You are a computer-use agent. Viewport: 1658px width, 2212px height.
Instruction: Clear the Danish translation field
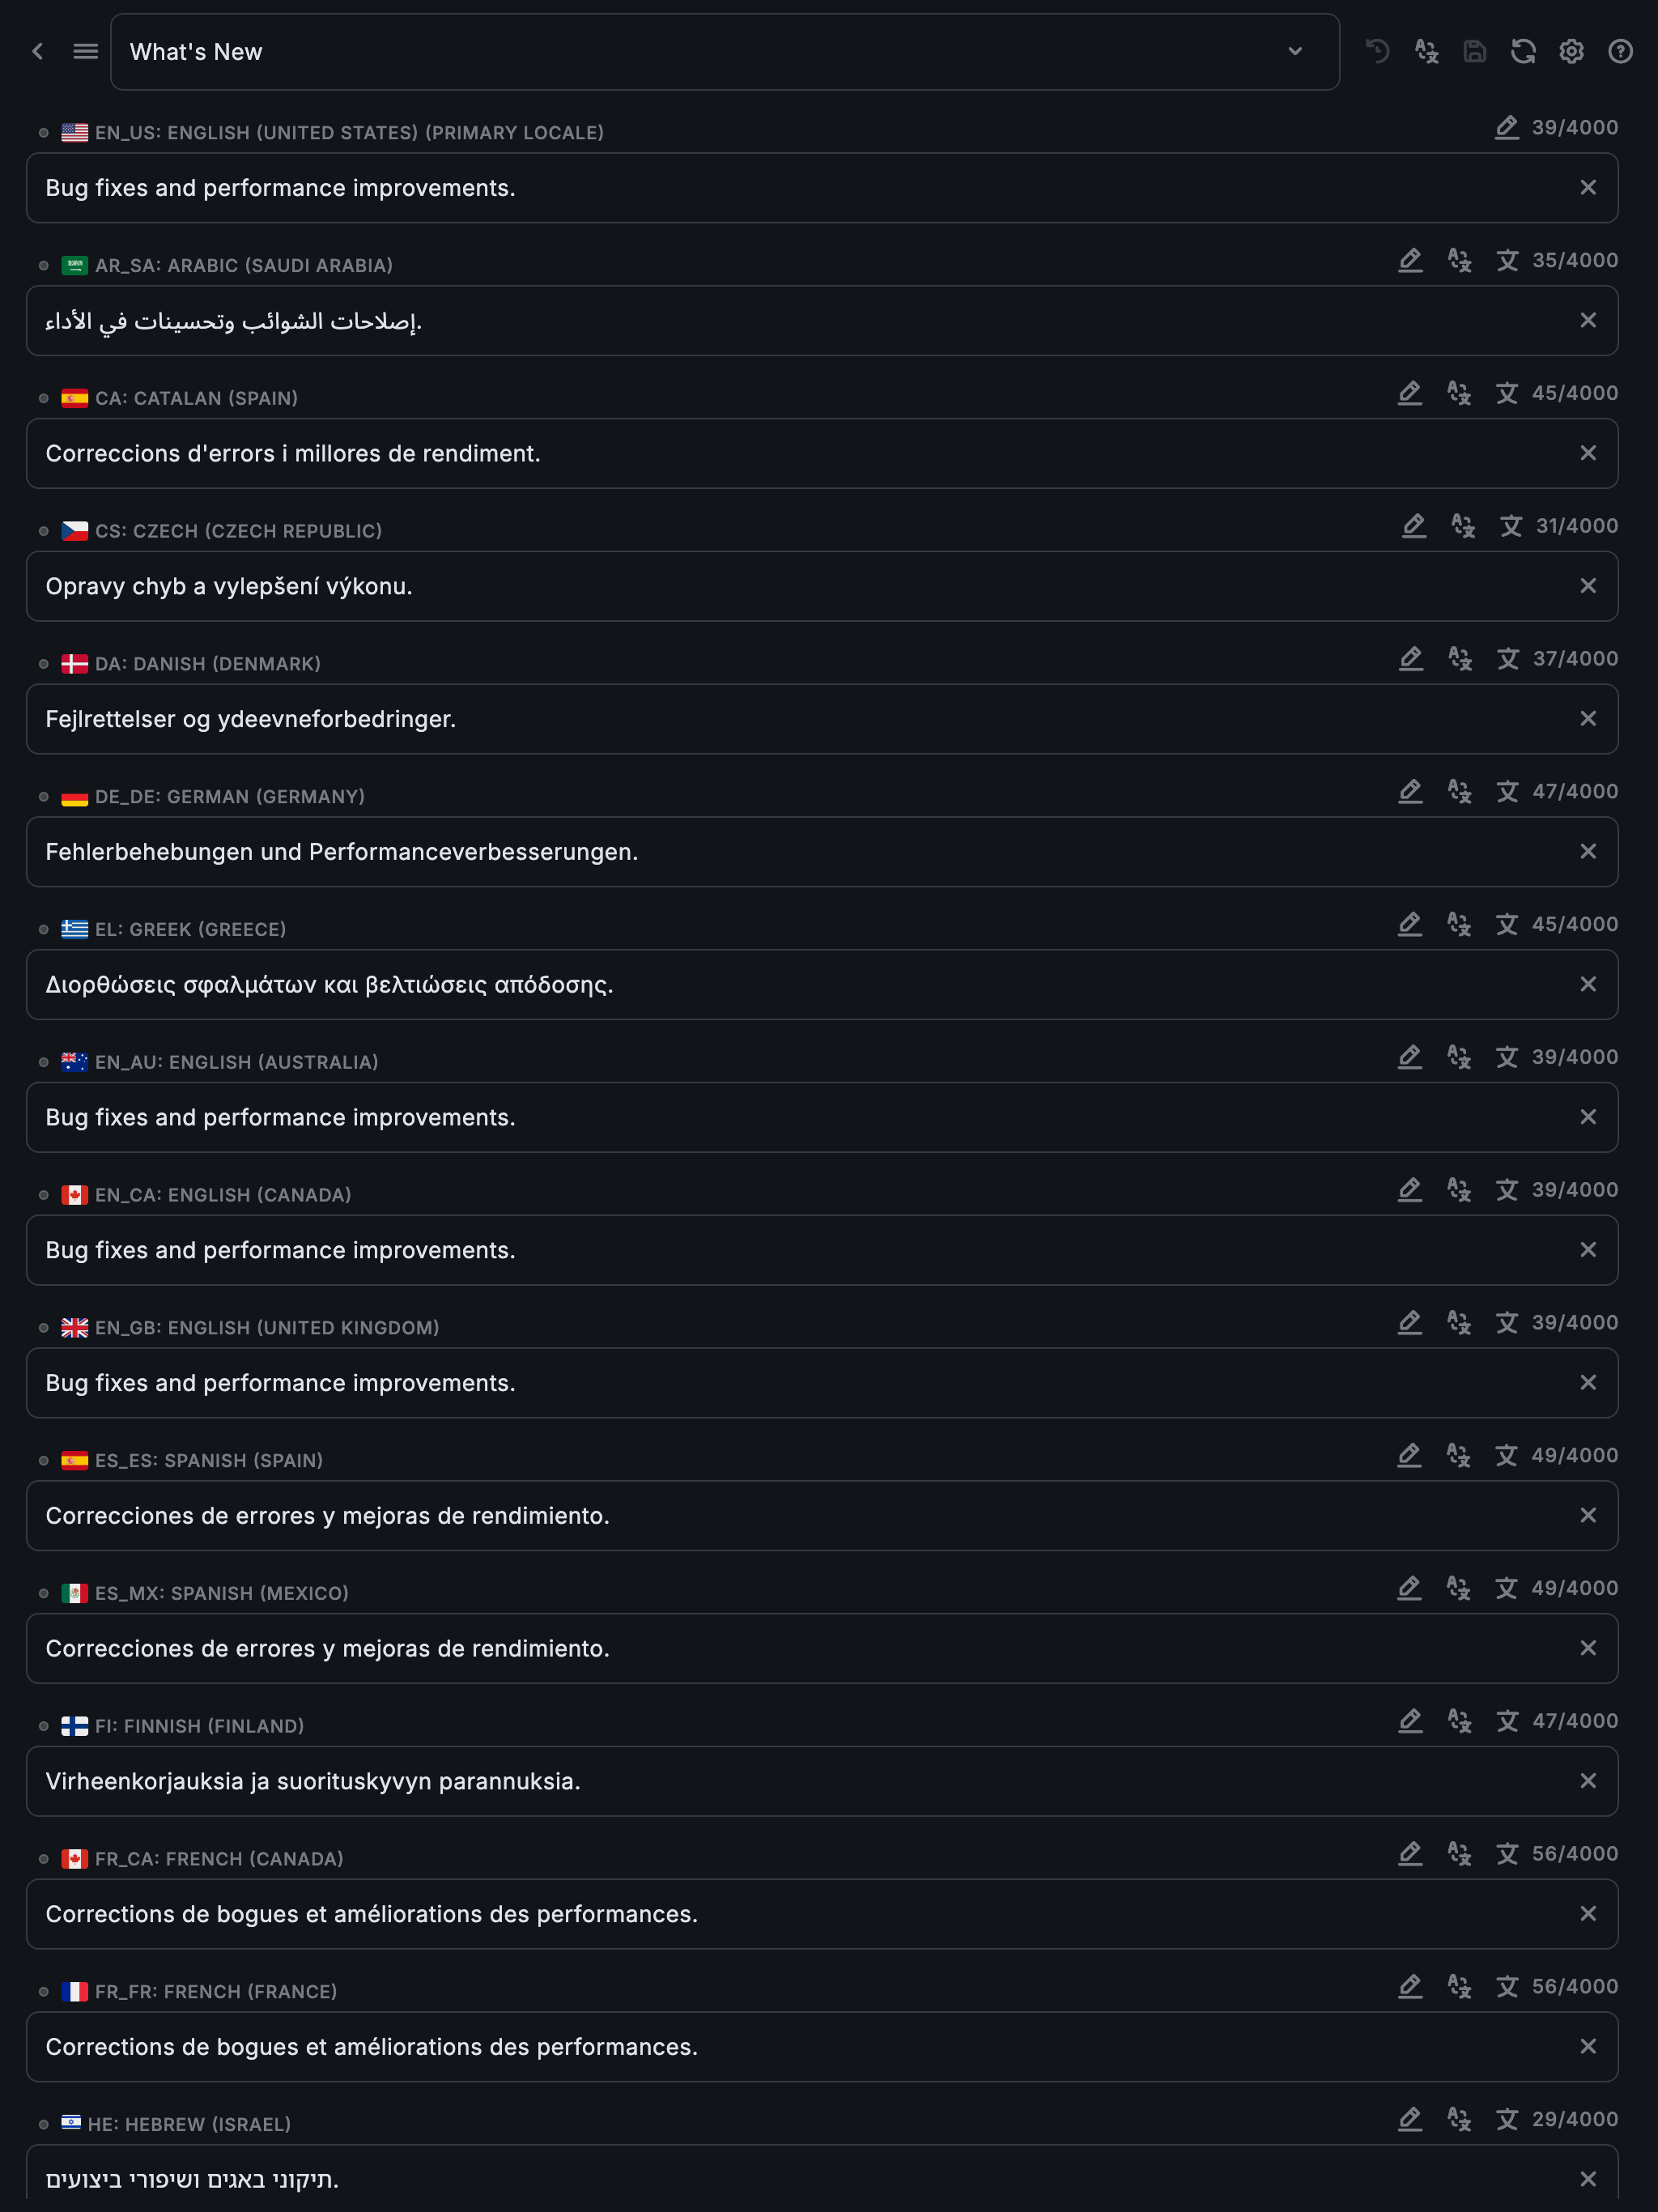(1587, 719)
